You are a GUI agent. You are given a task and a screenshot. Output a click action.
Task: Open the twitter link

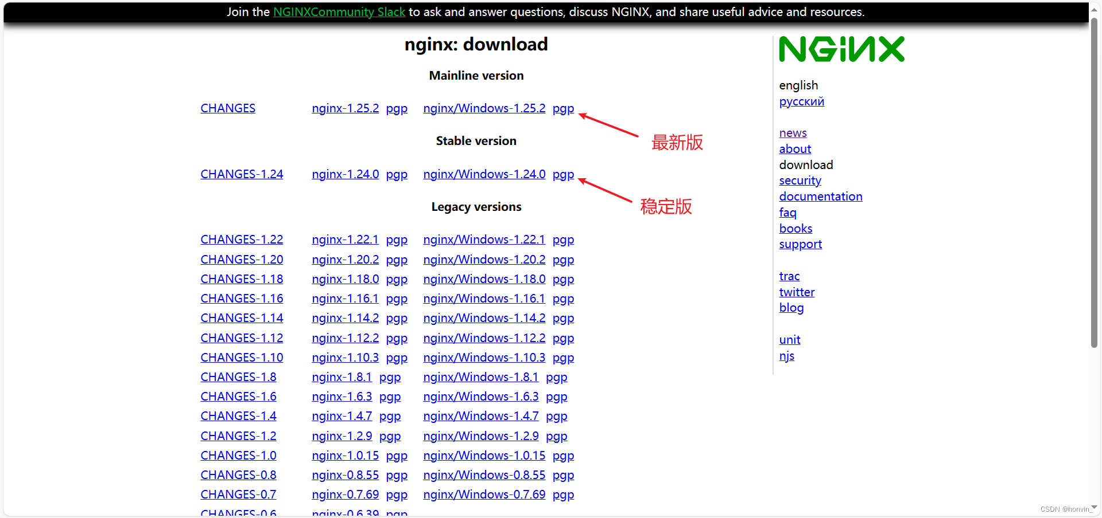click(797, 292)
